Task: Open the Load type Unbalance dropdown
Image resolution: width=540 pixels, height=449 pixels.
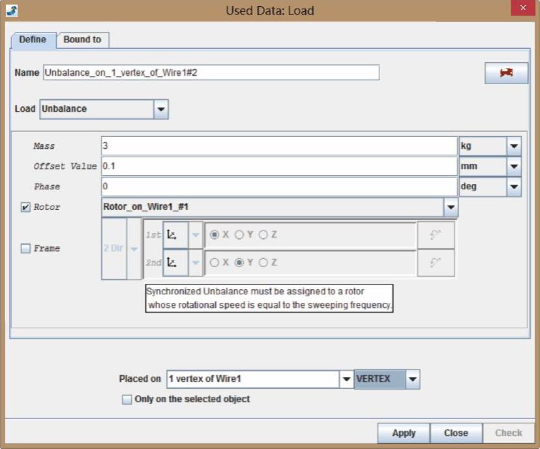Action: click(x=161, y=109)
